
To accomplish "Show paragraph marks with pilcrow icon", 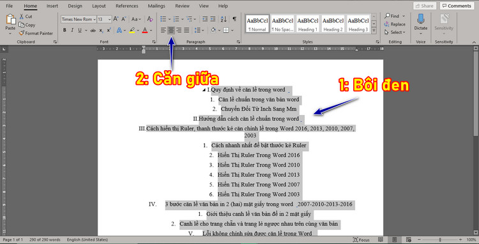I will tap(234, 19).
